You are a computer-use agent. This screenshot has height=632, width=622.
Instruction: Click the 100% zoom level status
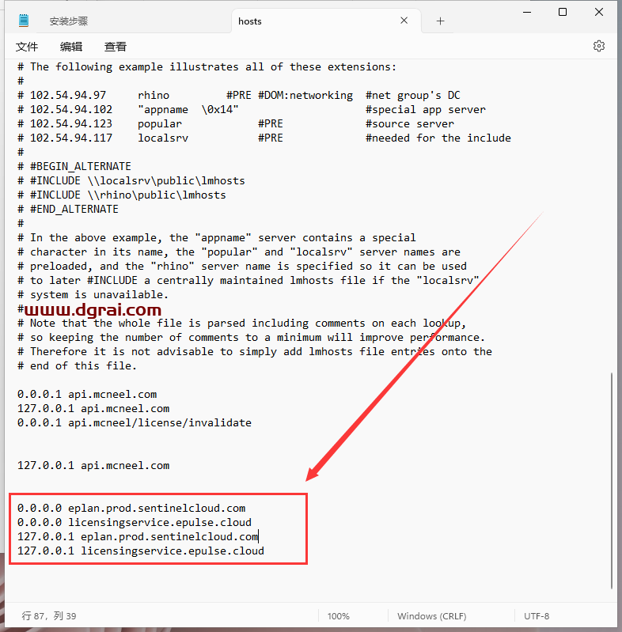(339, 616)
